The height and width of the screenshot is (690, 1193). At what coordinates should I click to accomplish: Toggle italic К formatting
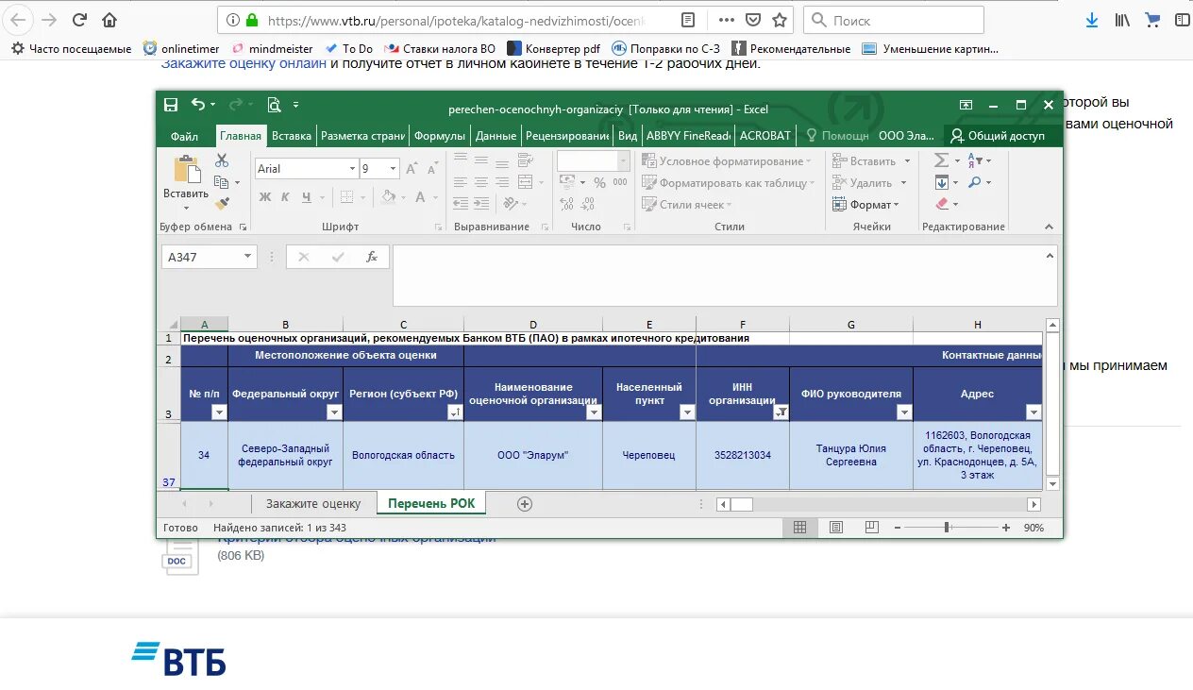[x=286, y=197]
